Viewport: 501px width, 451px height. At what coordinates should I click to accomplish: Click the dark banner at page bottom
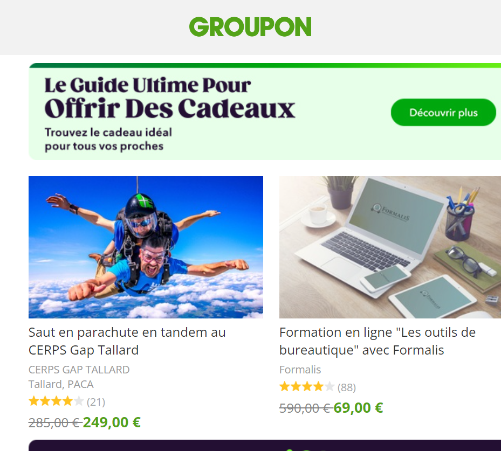pos(265,445)
